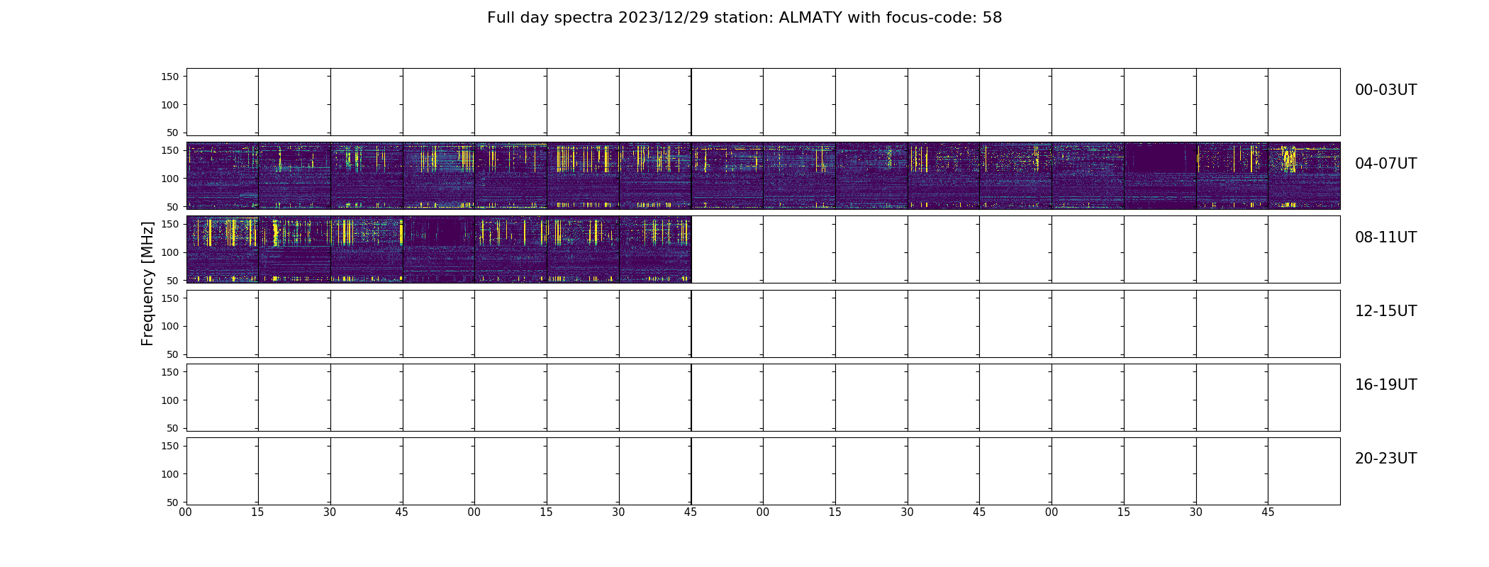Click the 04-07UT spectrogram data panel
The width and height of the screenshot is (1489, 567).
tap(763, 176)
